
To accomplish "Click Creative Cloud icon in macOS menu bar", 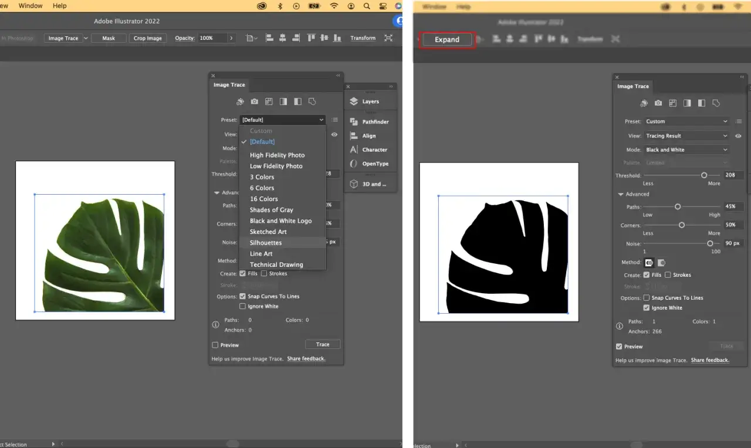I will pyautogui.click(x=263, y=6).
